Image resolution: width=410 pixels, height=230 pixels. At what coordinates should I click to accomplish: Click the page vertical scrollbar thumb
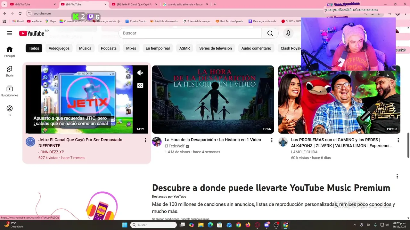coord(408,145)
